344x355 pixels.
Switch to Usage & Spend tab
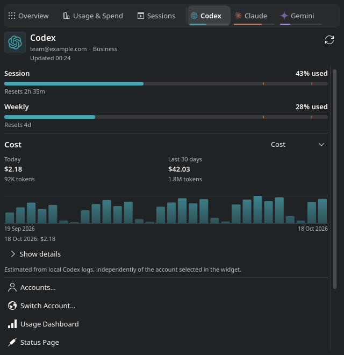93,16
